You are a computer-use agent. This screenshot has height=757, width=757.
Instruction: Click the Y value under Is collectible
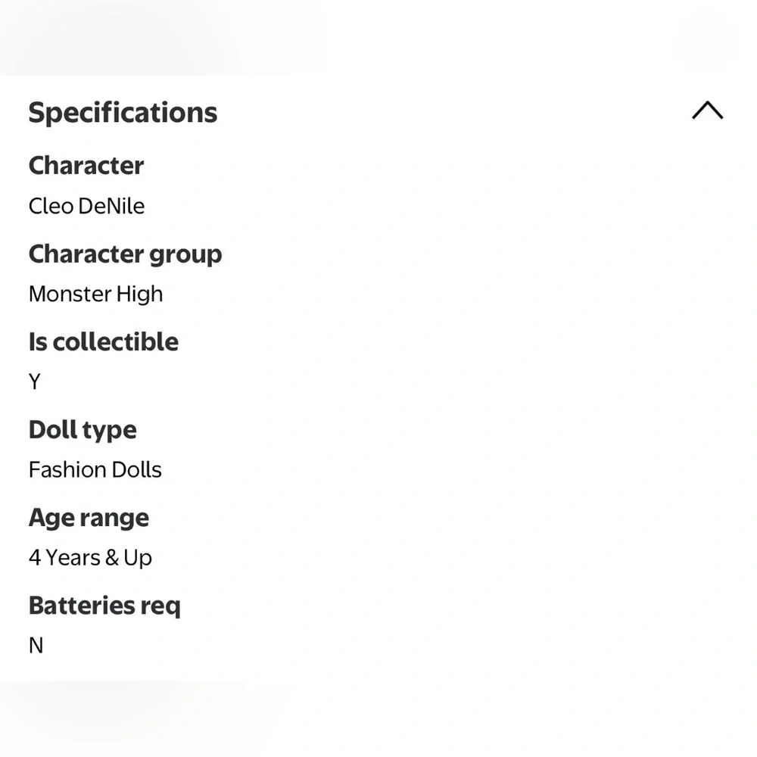point(35,382)
